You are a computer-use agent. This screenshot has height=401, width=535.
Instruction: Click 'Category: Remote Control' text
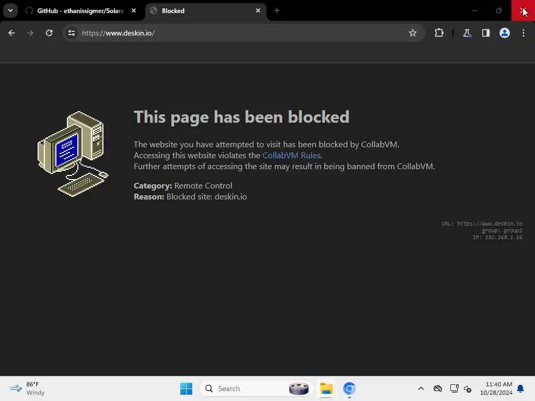[183, 186]
